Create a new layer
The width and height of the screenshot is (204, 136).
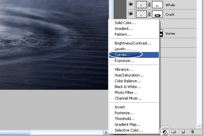click(x=183, y=132)
